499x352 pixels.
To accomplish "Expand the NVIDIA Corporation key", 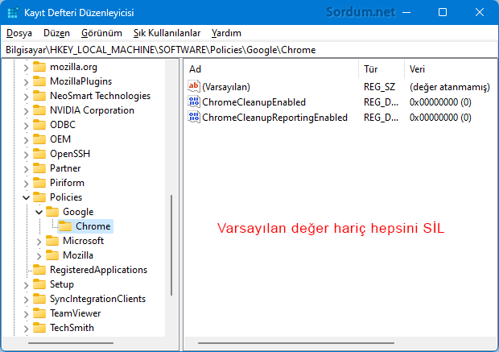I will point(26,111).
